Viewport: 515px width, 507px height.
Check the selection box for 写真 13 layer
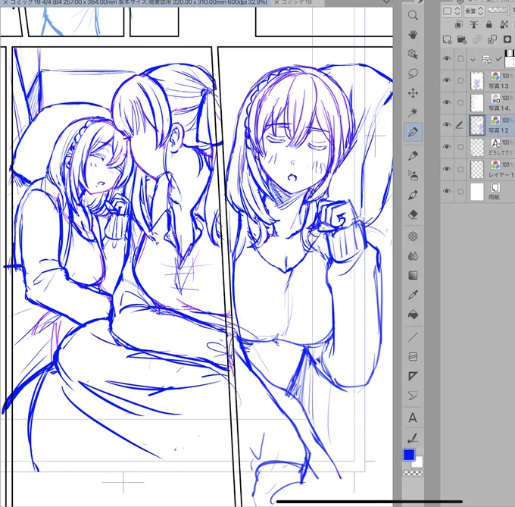coord(460,80)
